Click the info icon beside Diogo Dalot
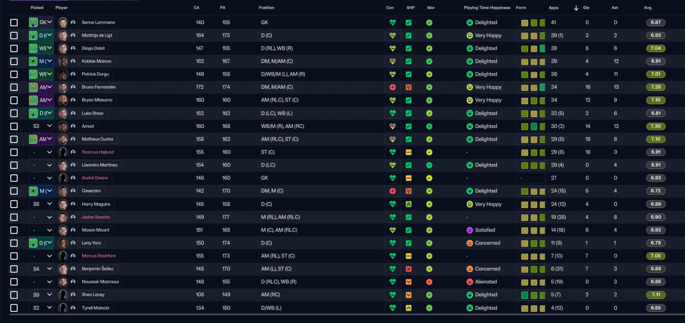This screenshot has width=685, height=323. point(73,48)
